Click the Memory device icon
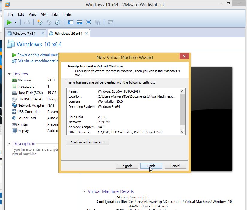Image resolution: width=247 pixels, height=210 pixels. coord(14,80)
